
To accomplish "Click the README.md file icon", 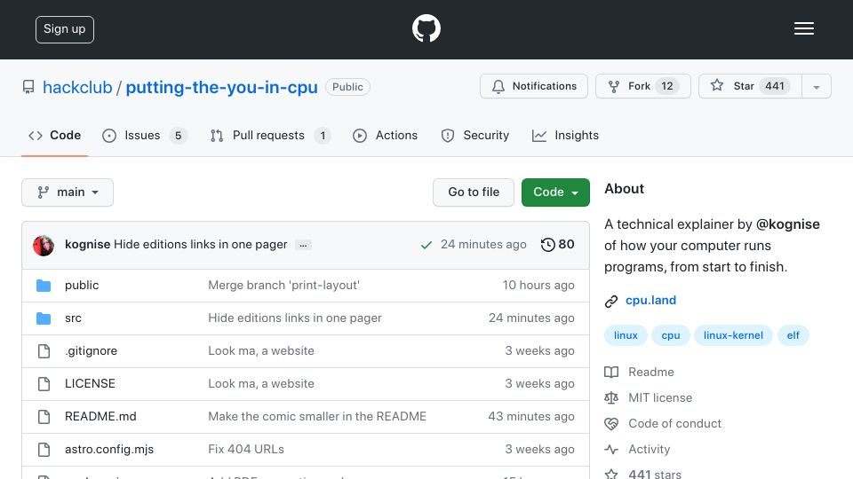I will tap(44, 417).
